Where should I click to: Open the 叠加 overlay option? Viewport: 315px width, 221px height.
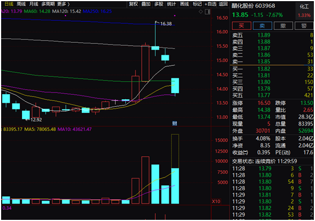[146, 4]
